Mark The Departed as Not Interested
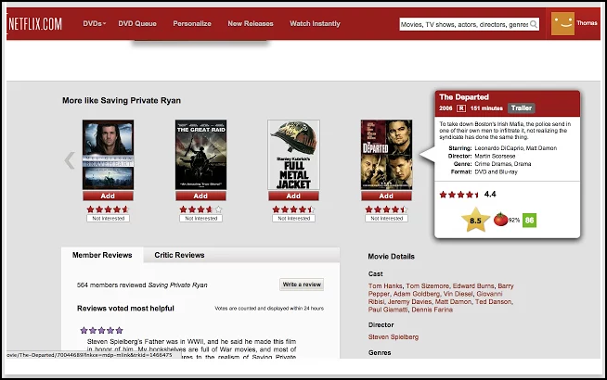This screenshot has width=607, height=380. (386, 219)
